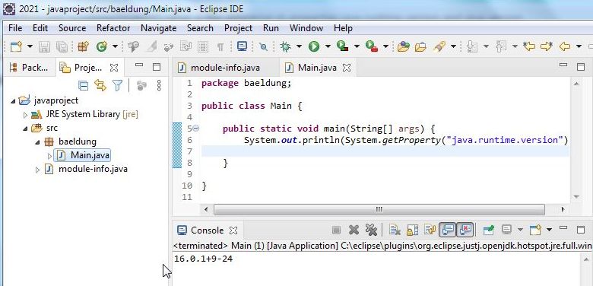The height and width of the screenshot is (286, 593).
Task: Expand the Main.java tree node arrow
Action: (49, 156)
